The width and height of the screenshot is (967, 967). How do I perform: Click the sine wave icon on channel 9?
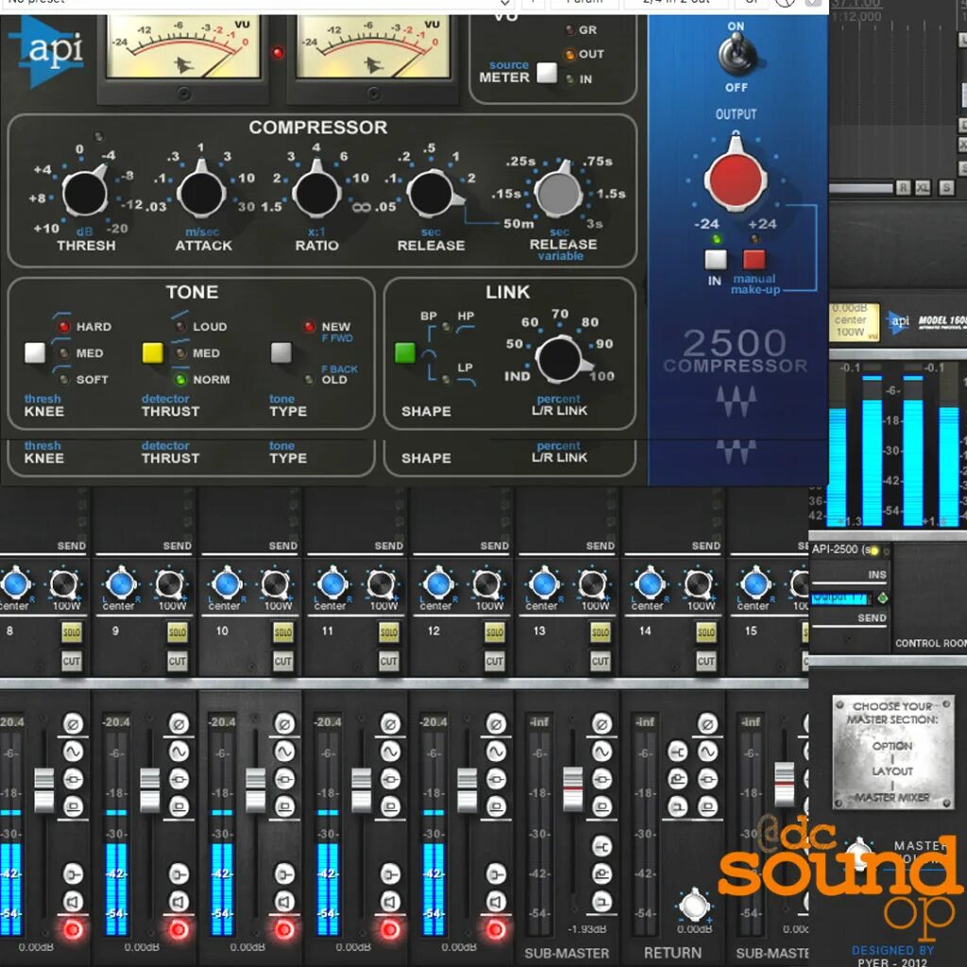(x=178, y=751)
